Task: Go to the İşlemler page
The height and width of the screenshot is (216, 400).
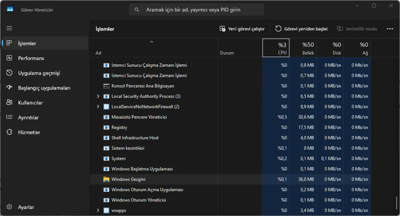Action: tap(45, 43)
